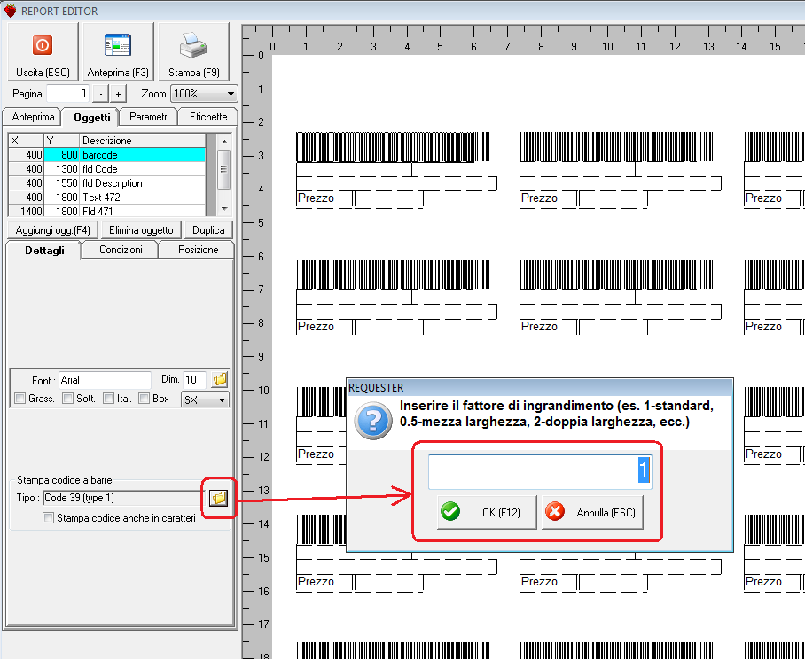Screen dimensions: 805x659
Task: Switch to the Oggetti tab
Action: [x=91, y=118]
